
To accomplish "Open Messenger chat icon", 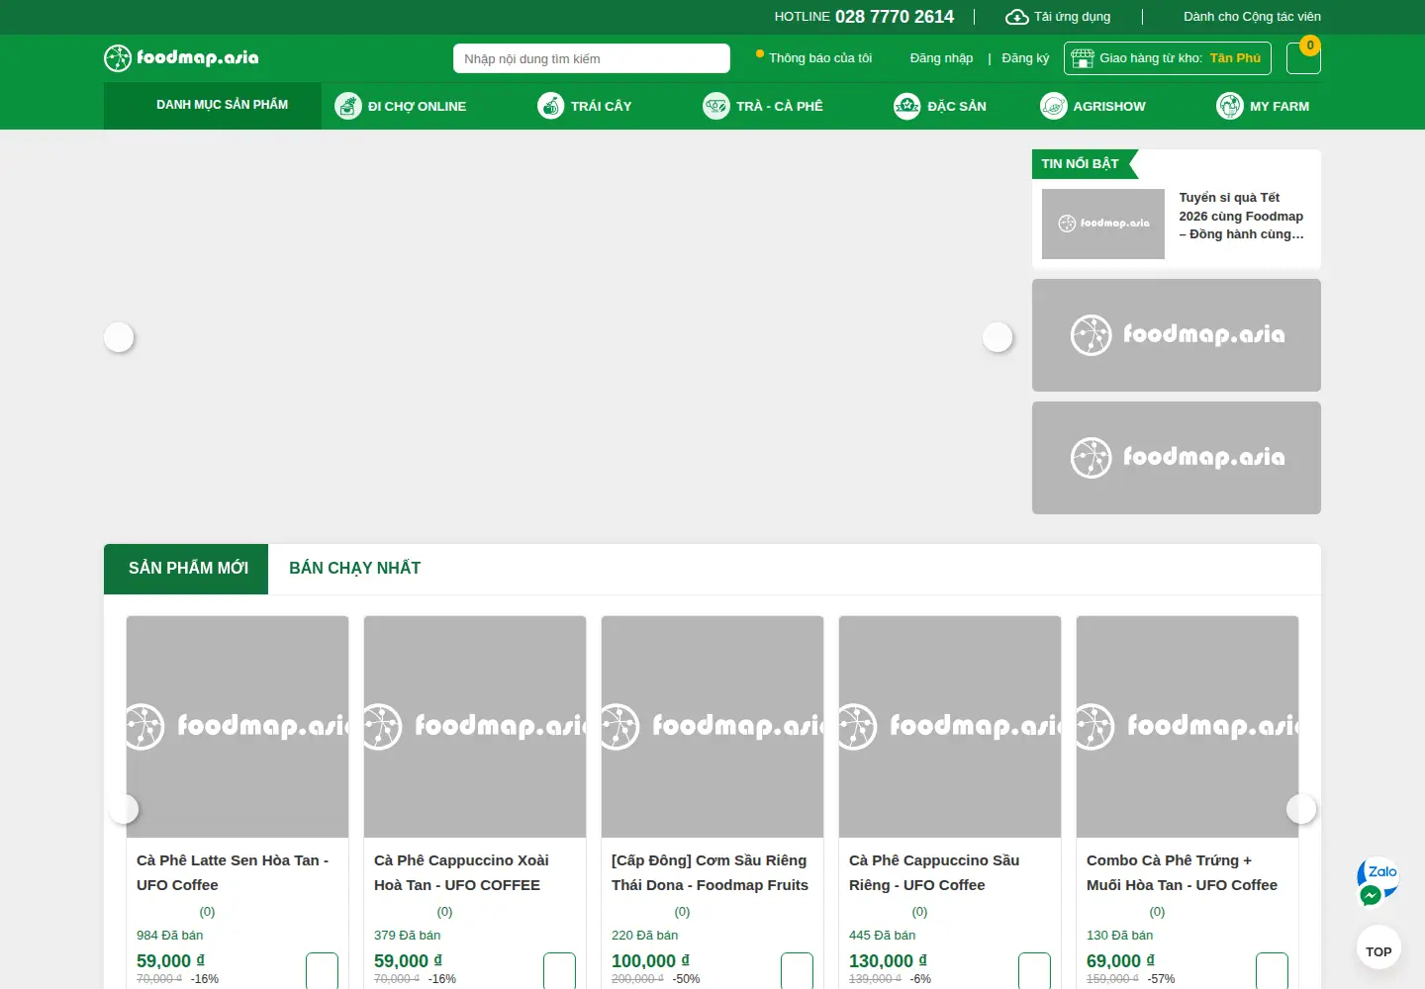I will pyautogui.click(x=1371, y=895).
